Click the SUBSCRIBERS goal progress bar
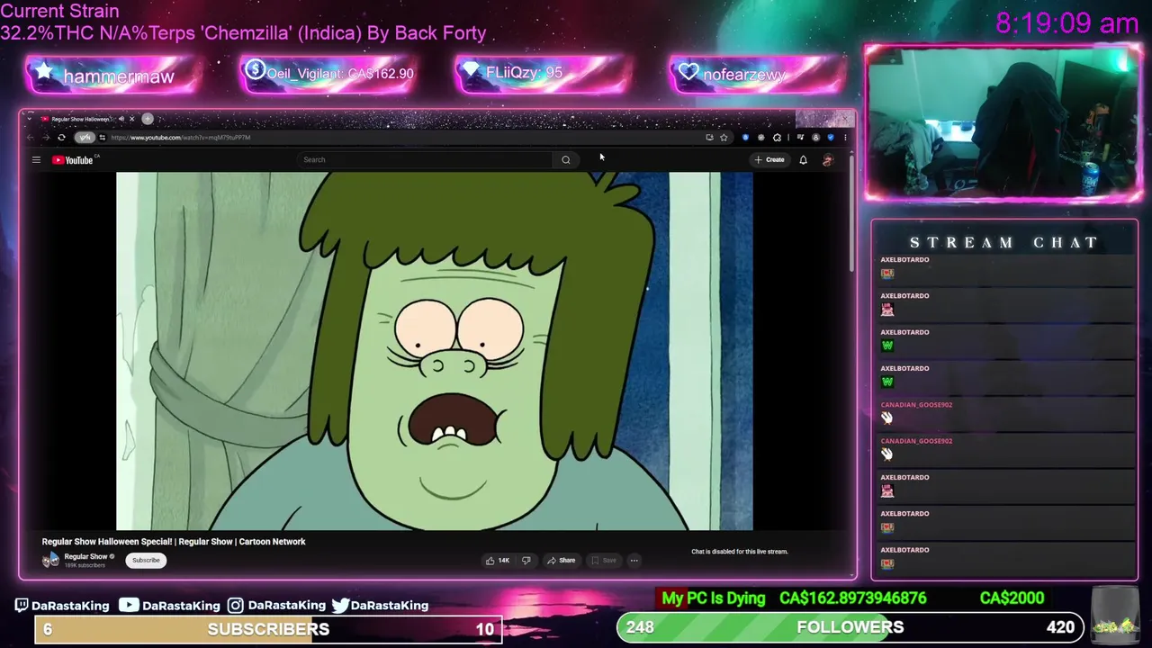 click(267, 629)
